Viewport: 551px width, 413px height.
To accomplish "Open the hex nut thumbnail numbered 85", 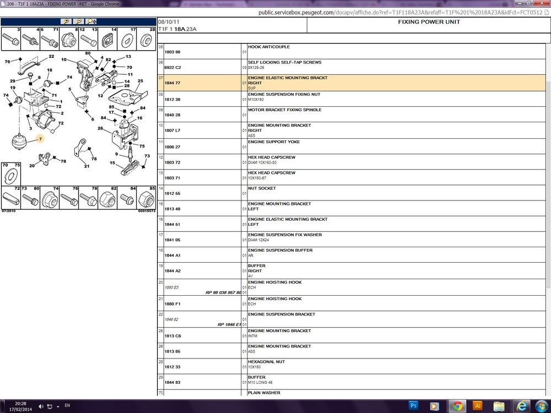I will click(x=146, y=198).
